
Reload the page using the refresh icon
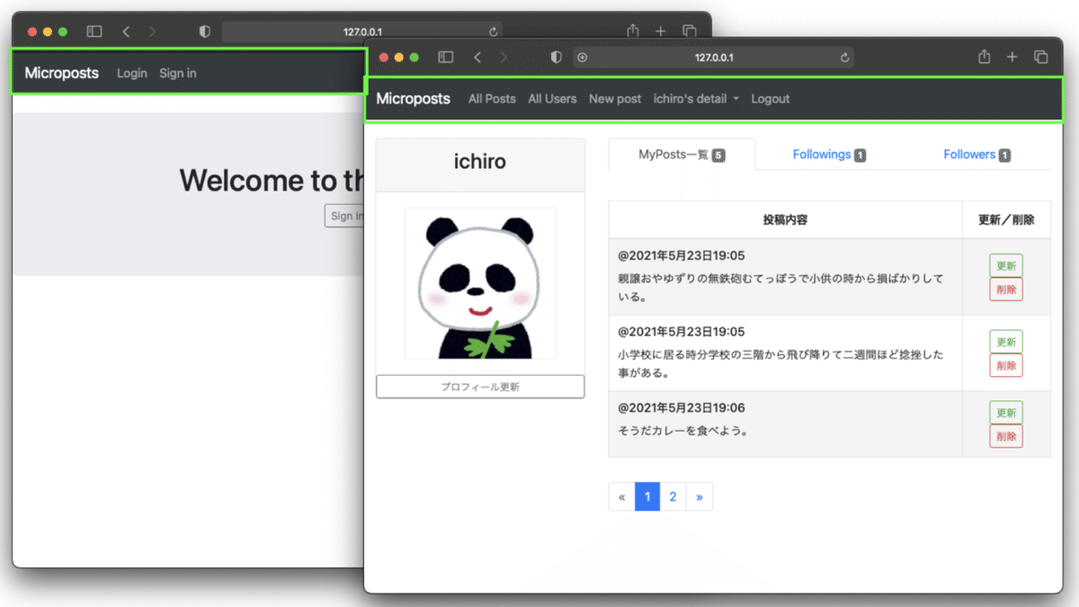point(844,57)
